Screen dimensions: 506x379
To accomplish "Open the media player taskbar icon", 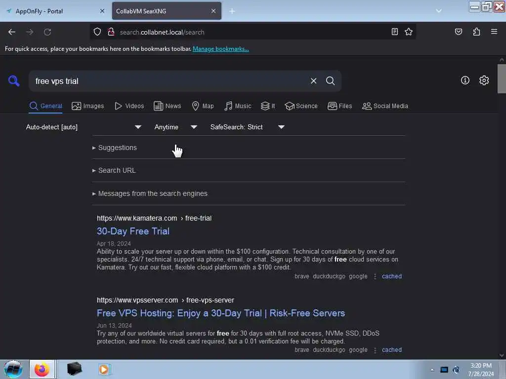I will pos(104,369).
